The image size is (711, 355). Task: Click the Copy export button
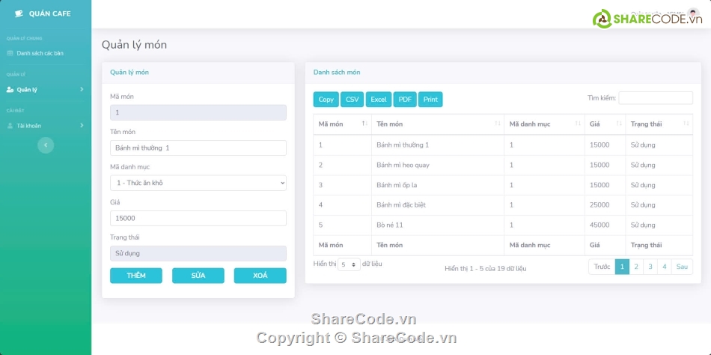(x=326, y=100)
